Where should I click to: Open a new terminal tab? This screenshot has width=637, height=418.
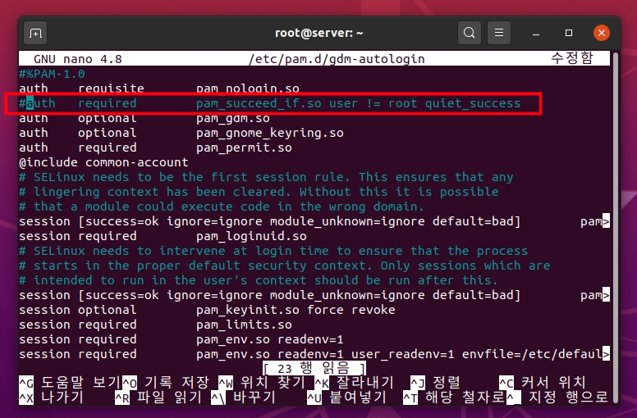[35, 33]
